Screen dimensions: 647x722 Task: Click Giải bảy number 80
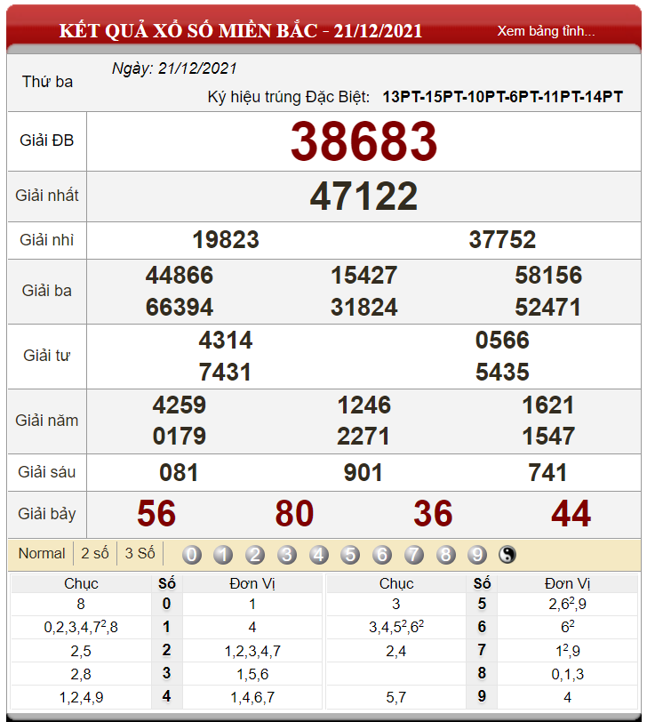pyautogui.click(x=294, y=514)
